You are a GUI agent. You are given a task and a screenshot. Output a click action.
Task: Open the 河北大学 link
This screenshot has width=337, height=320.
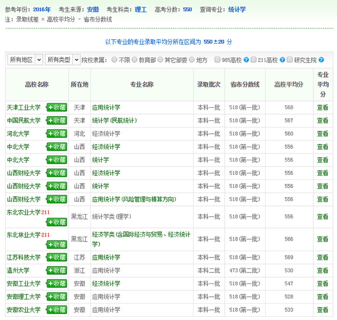(x=18, y=134)
